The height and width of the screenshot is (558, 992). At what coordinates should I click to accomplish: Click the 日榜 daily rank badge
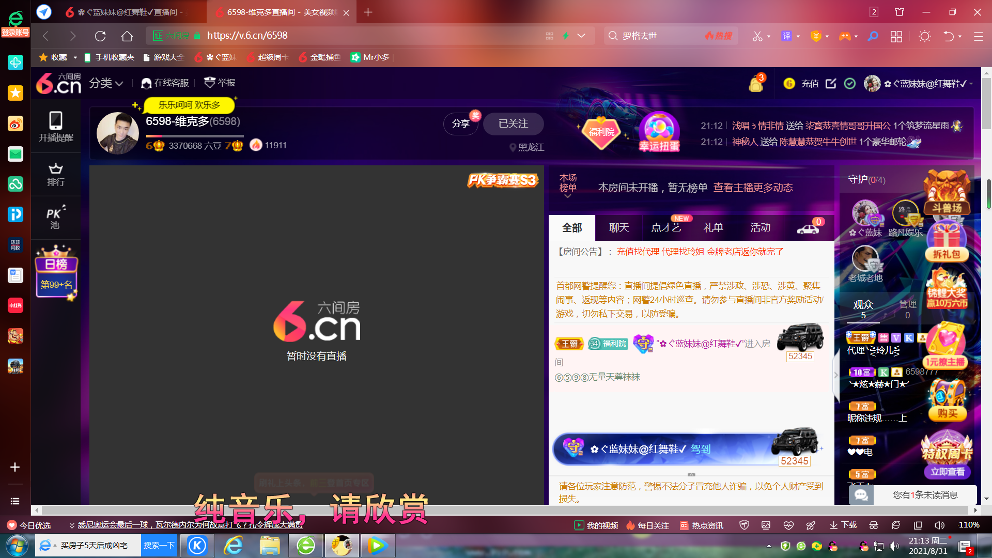pyautogui.click(x=56, y=272)
